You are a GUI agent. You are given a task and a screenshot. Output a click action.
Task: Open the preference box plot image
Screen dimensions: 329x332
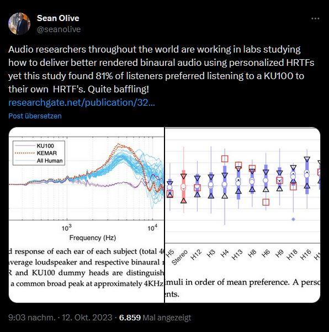tap(242, 215)
